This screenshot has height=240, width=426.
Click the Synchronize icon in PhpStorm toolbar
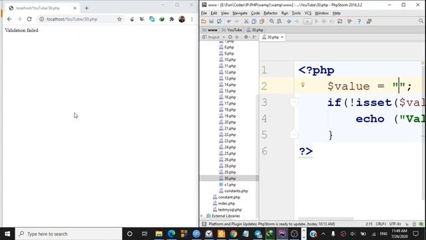click(x=219, y=21)
